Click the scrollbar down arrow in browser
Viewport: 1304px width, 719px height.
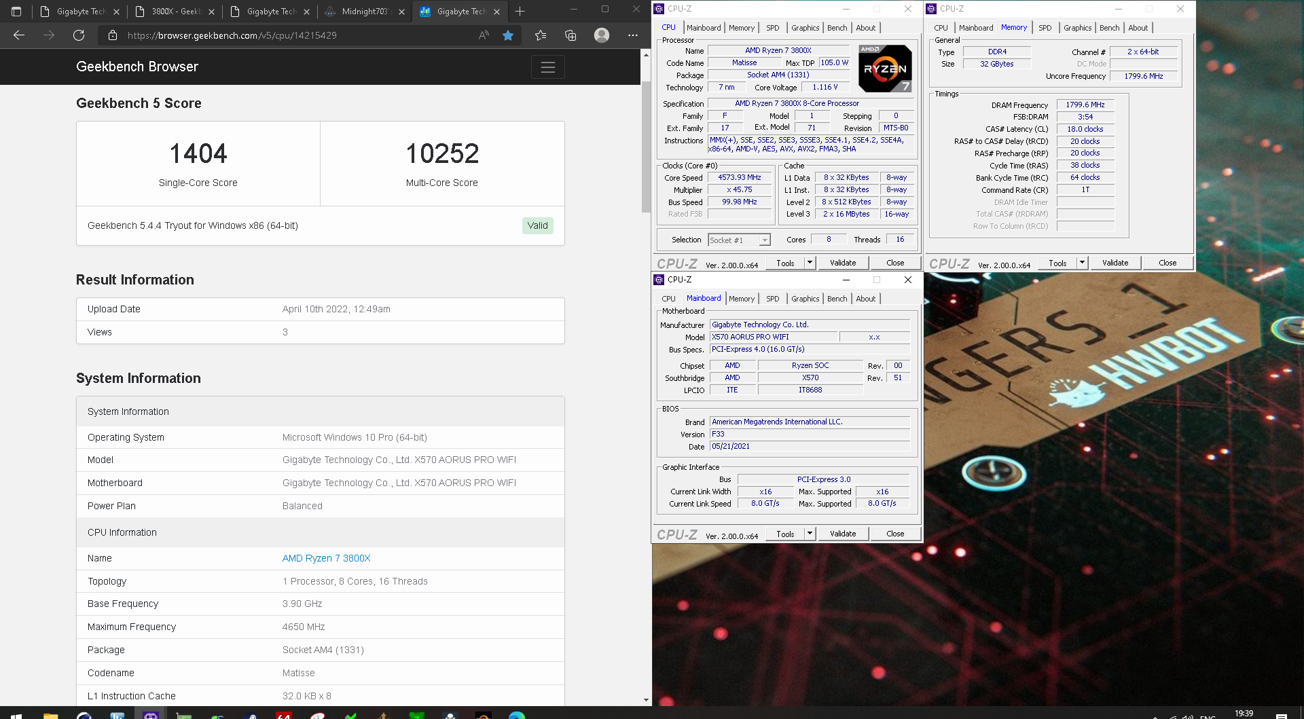click(x=646, y=700)
